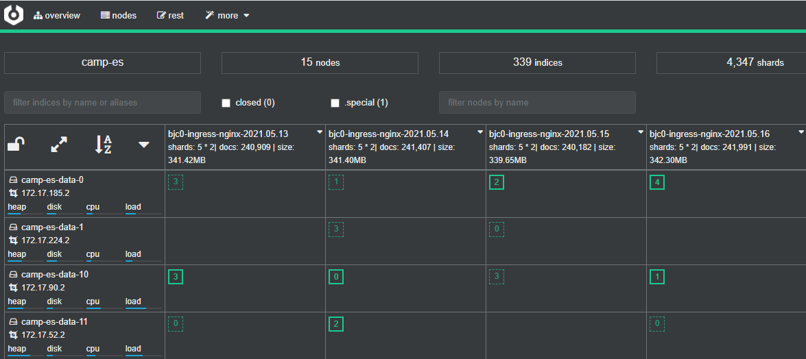Open dropdown for bjc0-ingress-nginx-2021.05.13 index
This screenshot has height=359, width=806.
pos(320,132)
